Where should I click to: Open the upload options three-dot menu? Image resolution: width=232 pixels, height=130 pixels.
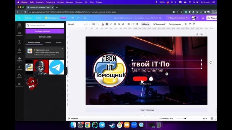pyautogui.click(x=62, y=31)
